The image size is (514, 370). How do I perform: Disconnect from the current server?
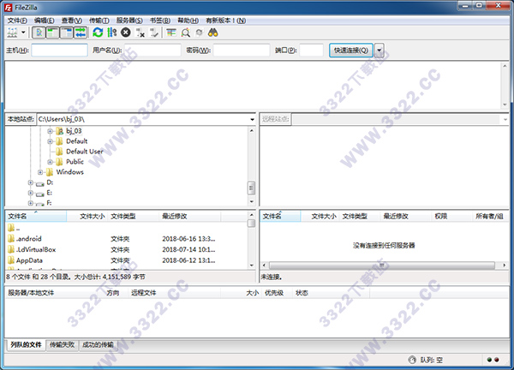point(140,33)
